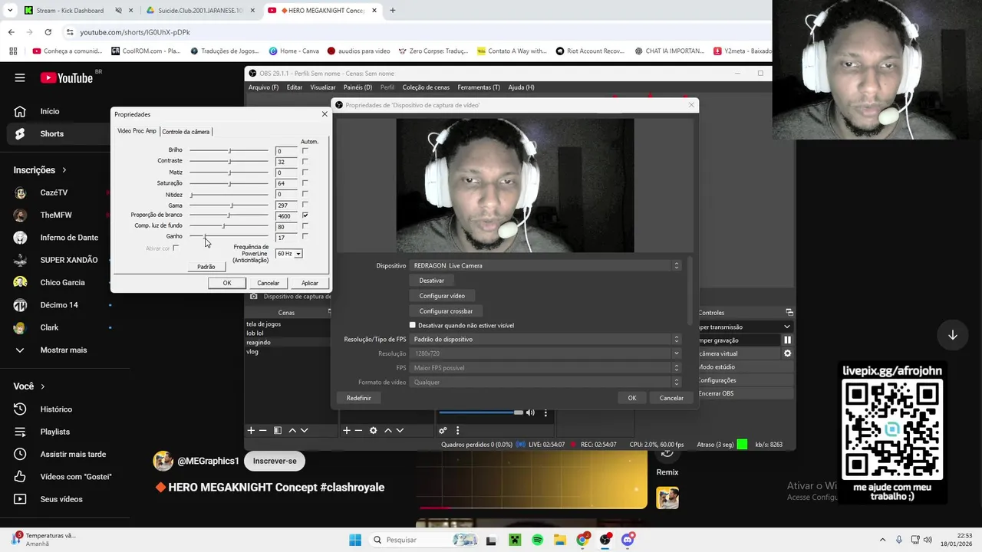Open Windows Start menu
The height and width of the screenshot is (552, 982).
click(355, 540)
